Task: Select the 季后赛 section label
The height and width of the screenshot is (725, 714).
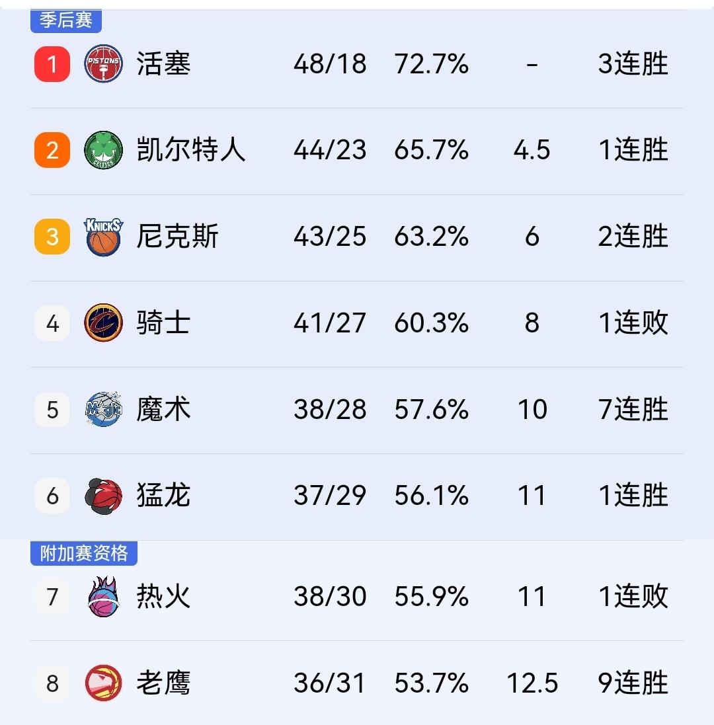Action: 65,20
